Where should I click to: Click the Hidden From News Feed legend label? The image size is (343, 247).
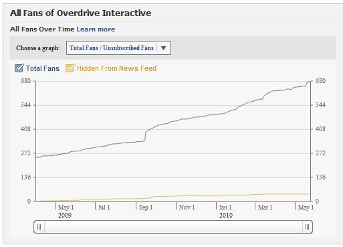point(116,68)
